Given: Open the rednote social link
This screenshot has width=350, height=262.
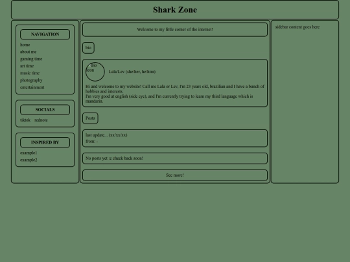Looking at the screenshot, I should click(41, 120).
